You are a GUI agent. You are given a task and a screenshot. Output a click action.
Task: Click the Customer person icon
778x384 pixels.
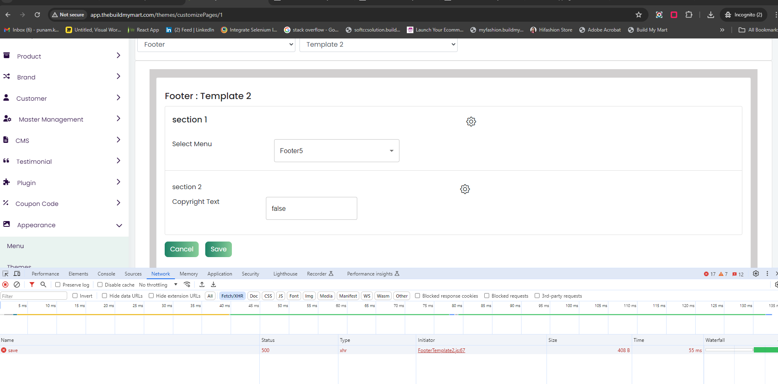(6, 98)
